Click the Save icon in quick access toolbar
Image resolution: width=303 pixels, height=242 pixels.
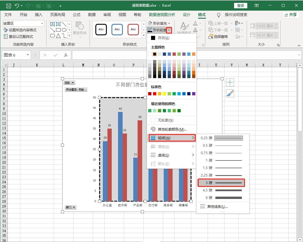tap(9, 5)
